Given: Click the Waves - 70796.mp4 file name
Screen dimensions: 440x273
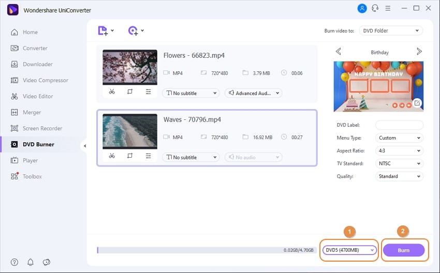Looking at the screenshot, I should 192,119.
